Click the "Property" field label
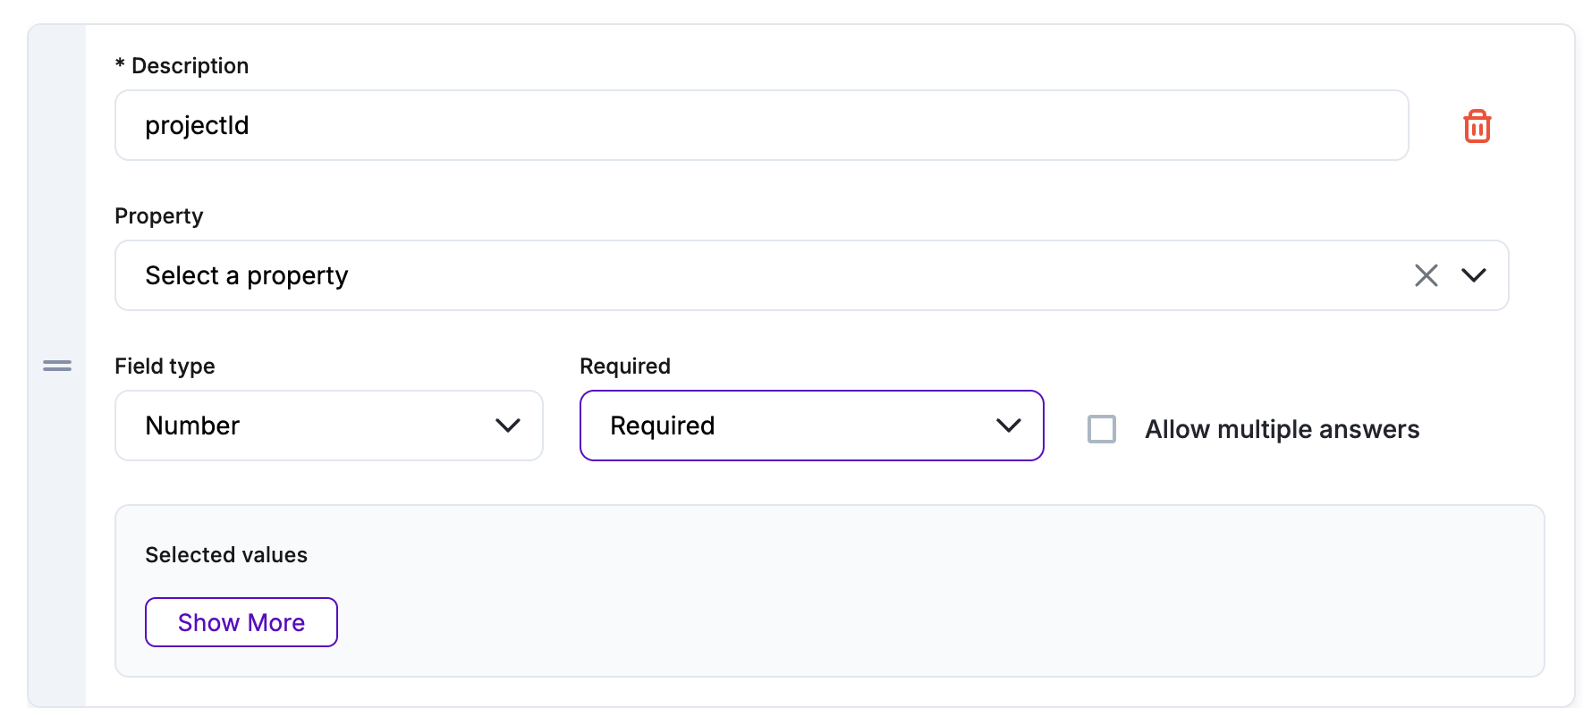This screenshot has height=708, width=1583. 159,216
